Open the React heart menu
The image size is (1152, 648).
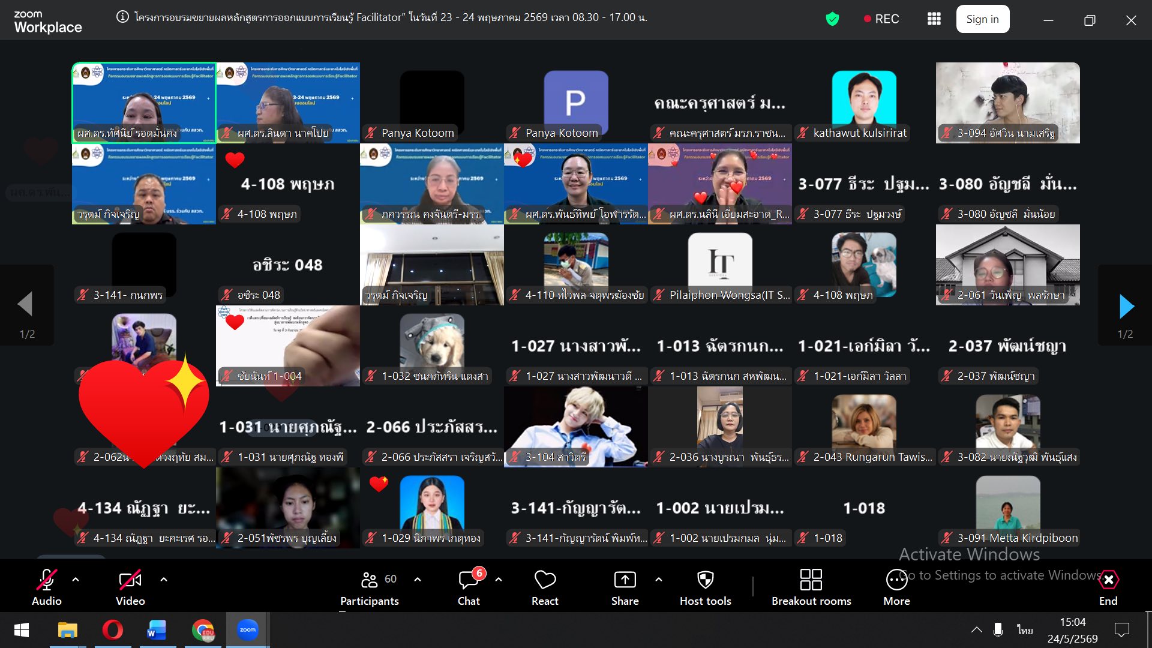(x=545, y=587)
